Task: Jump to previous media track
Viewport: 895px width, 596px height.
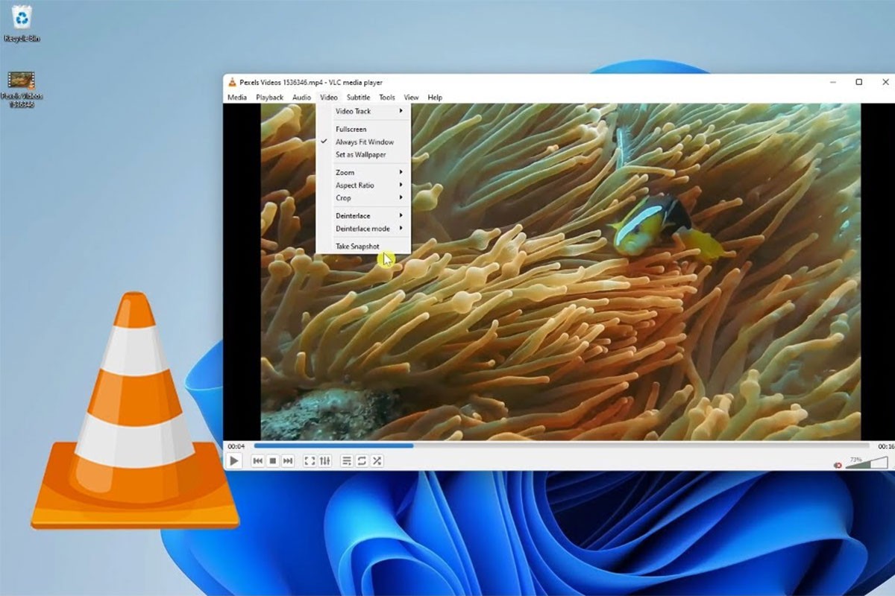Action: pyautogui.click(x=258, y=461)
